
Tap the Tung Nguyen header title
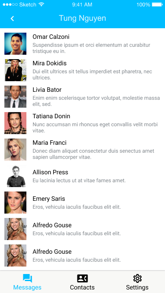(x=83, y=19)
